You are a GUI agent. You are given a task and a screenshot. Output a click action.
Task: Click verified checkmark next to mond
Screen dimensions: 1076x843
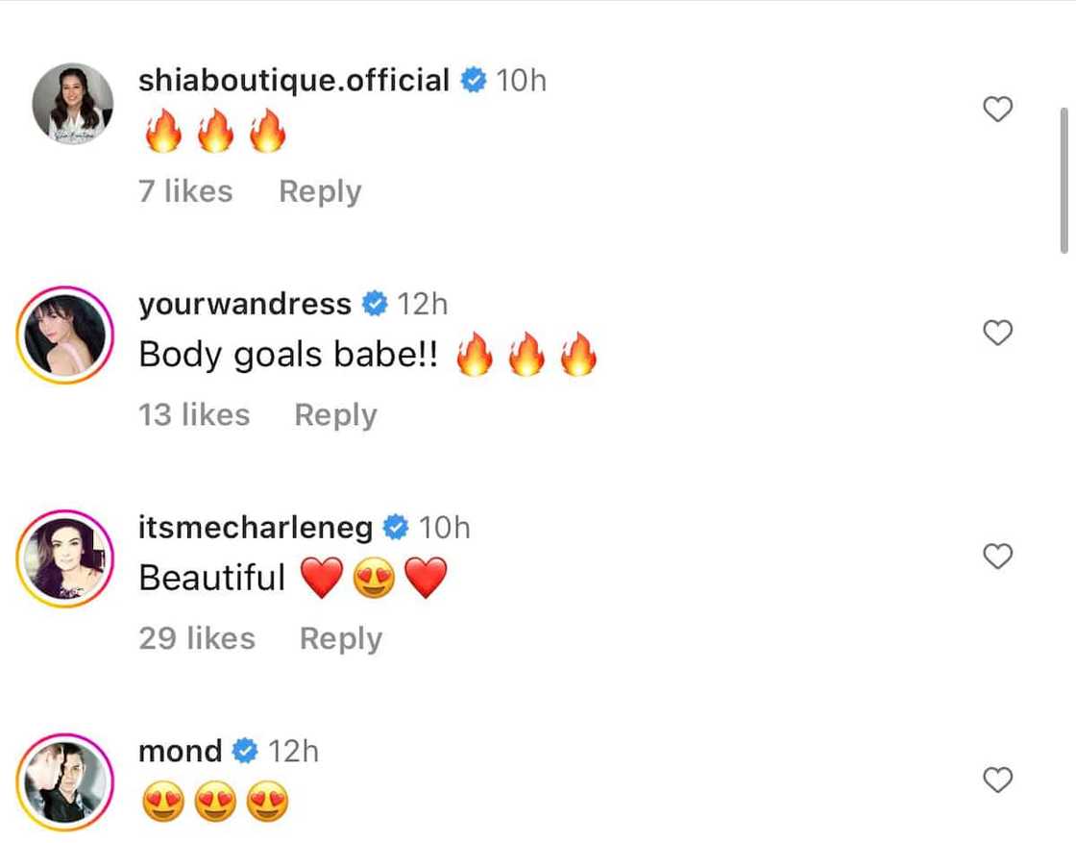pos(245,751)
